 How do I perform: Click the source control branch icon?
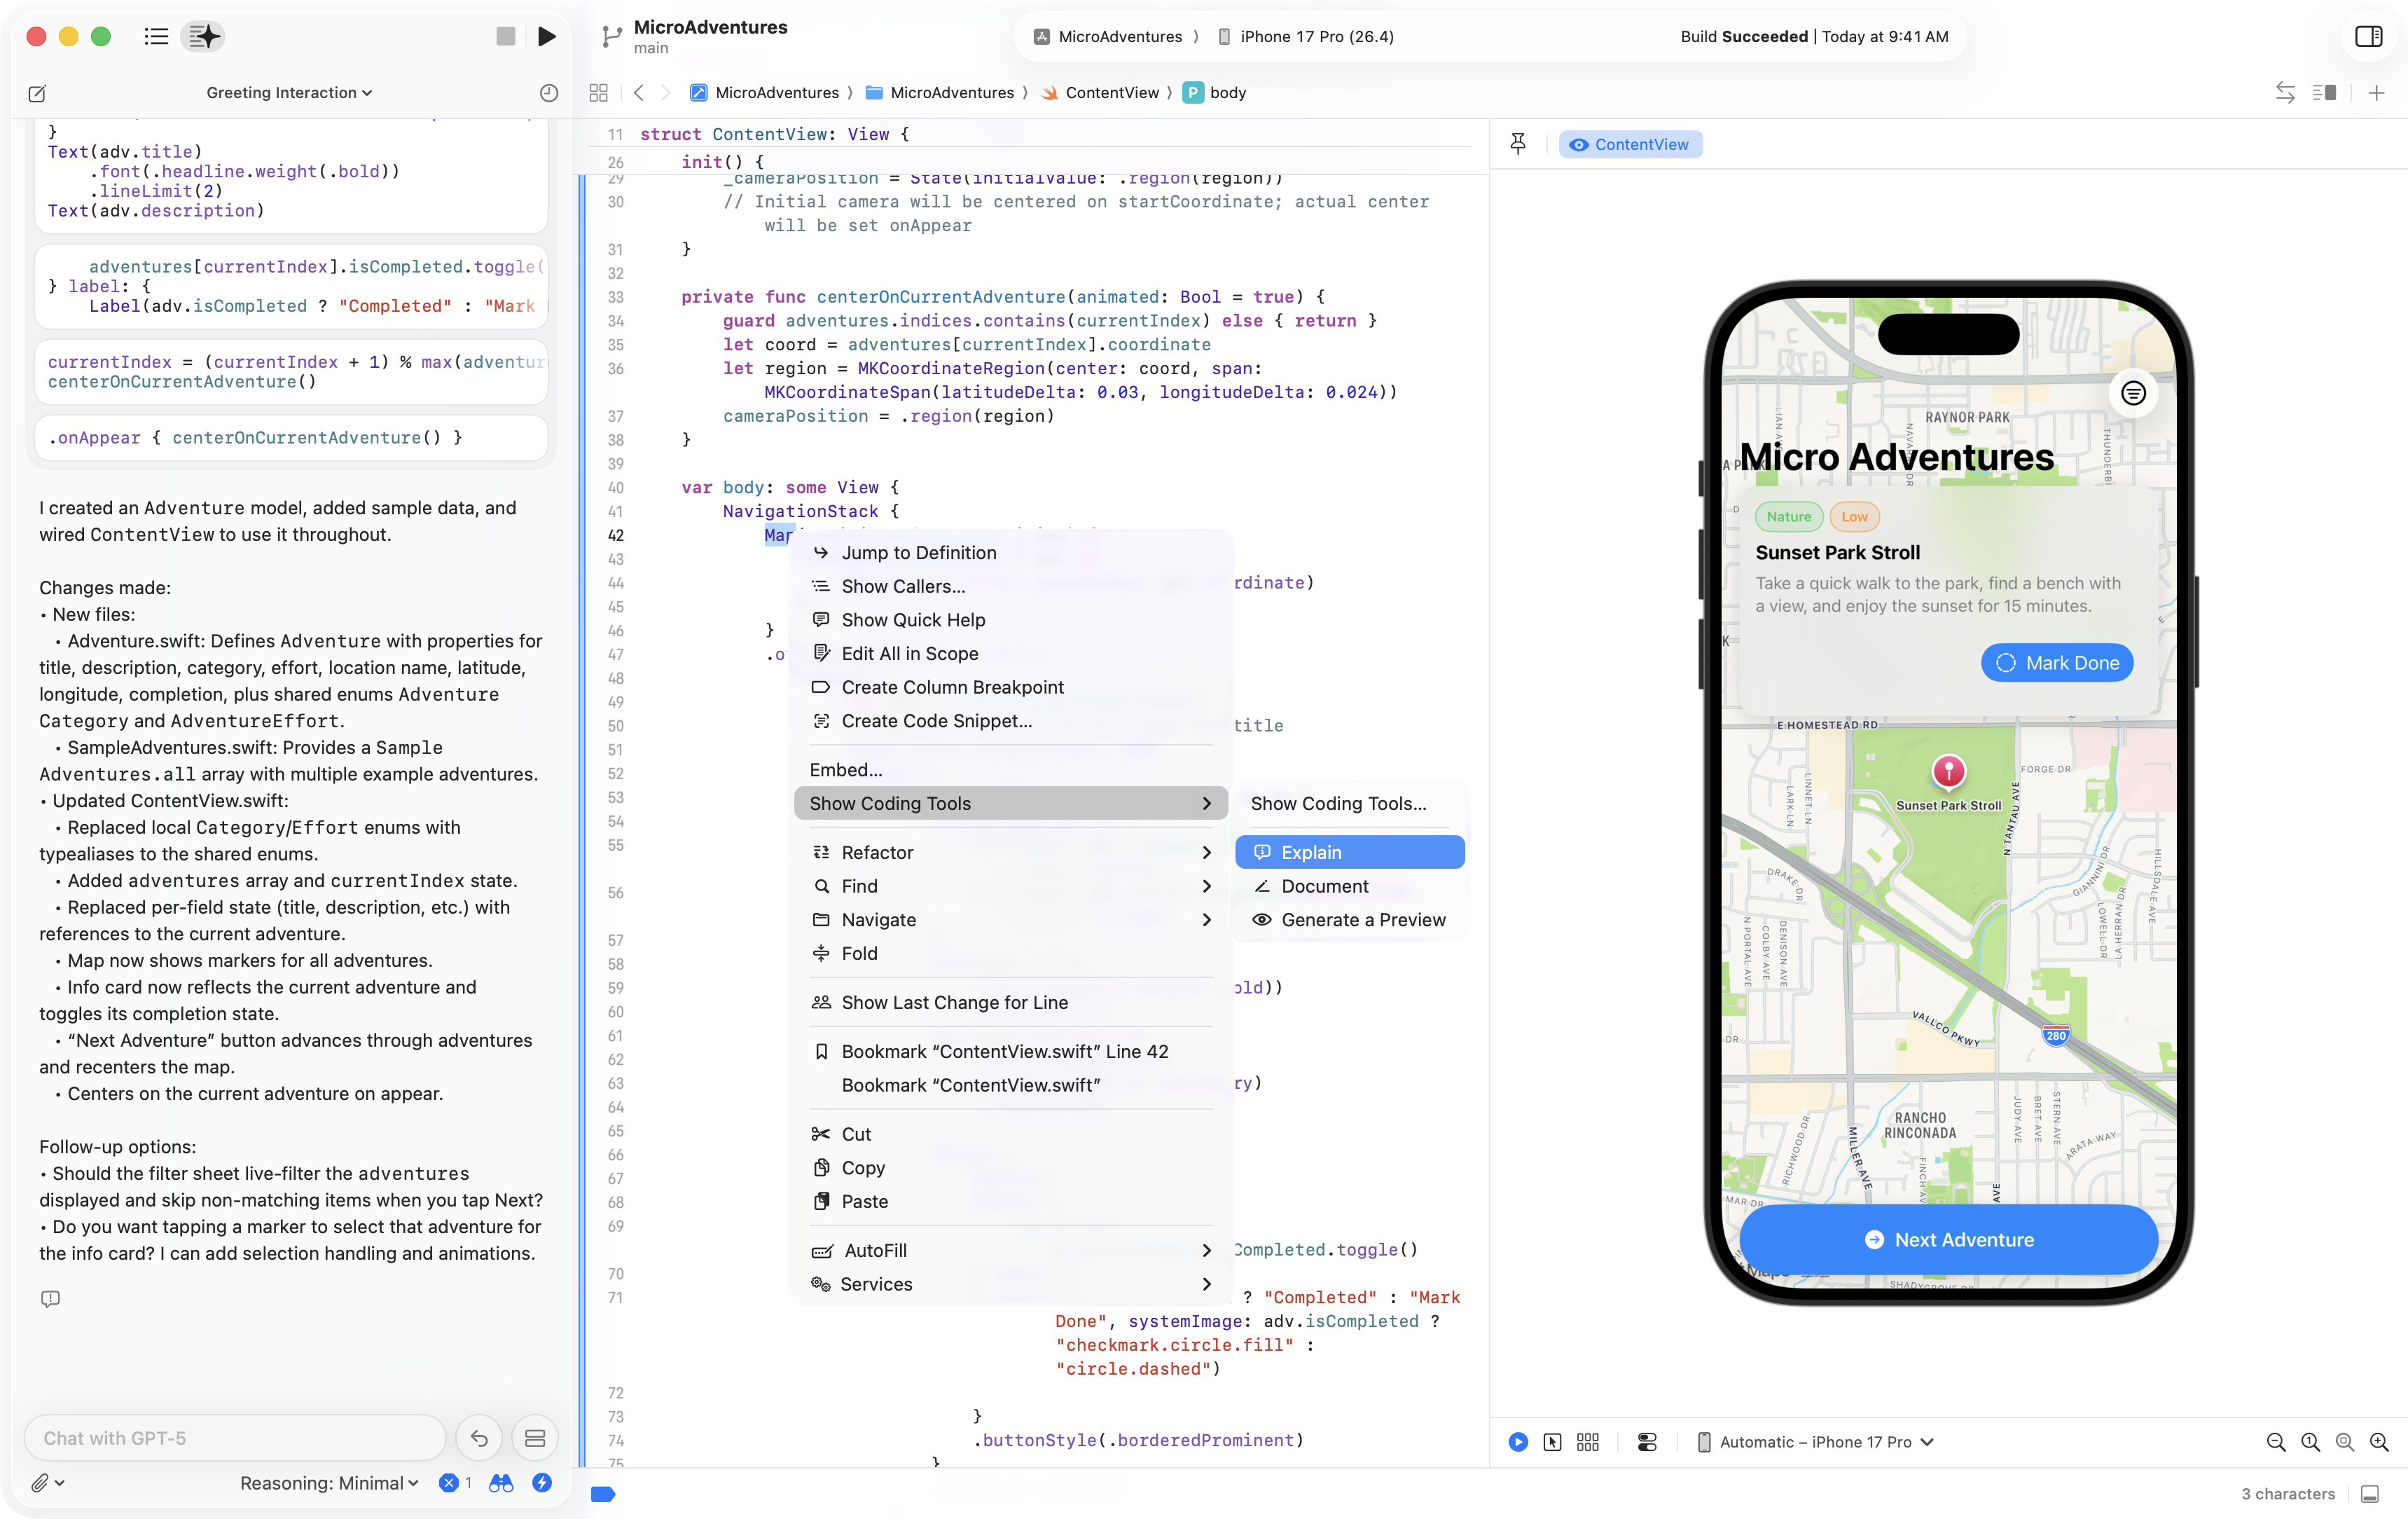point(611,37)
